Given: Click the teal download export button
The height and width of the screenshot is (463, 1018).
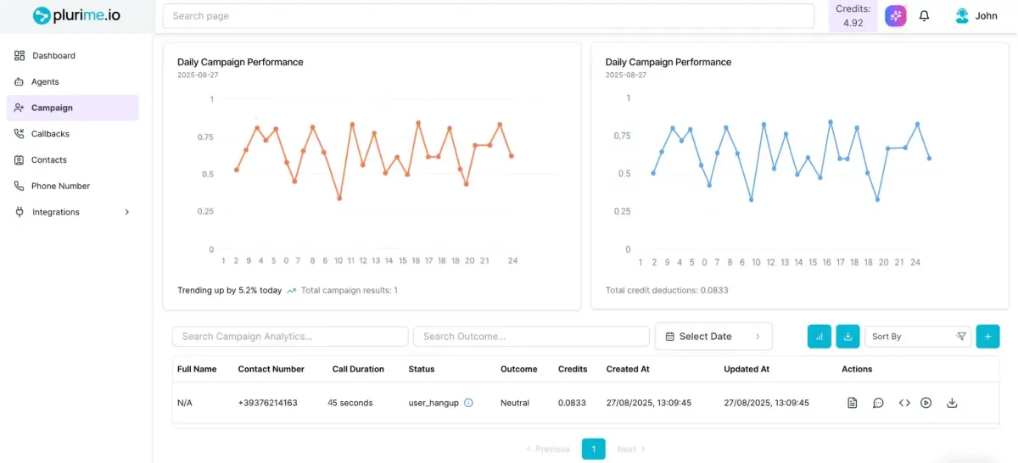Looking at the screenshot, I should pyautogui.click(x=848, y=336).
